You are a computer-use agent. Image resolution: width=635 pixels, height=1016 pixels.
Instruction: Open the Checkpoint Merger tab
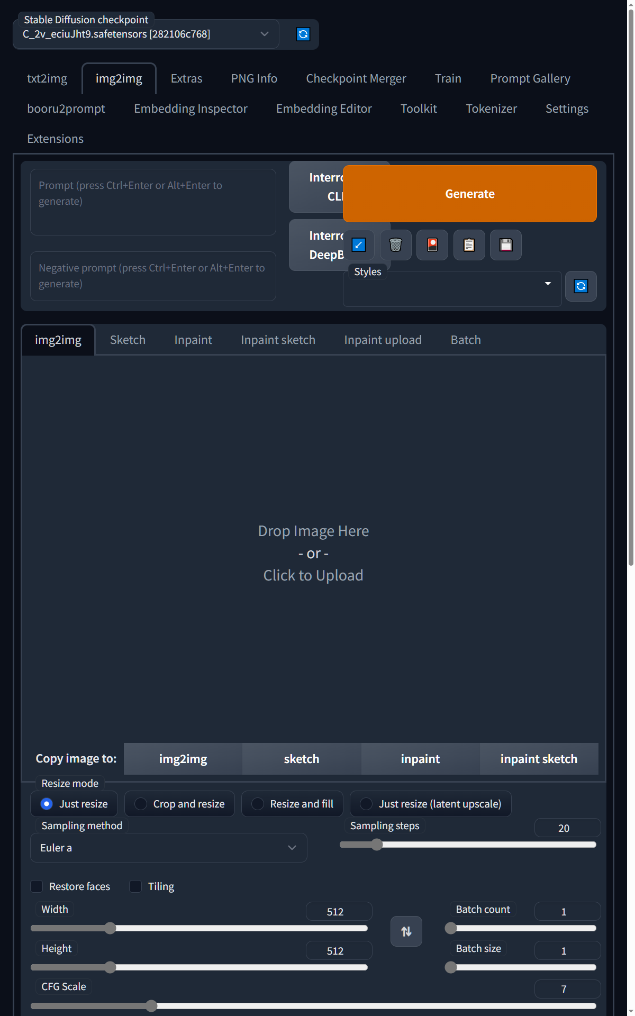(356, 78)
